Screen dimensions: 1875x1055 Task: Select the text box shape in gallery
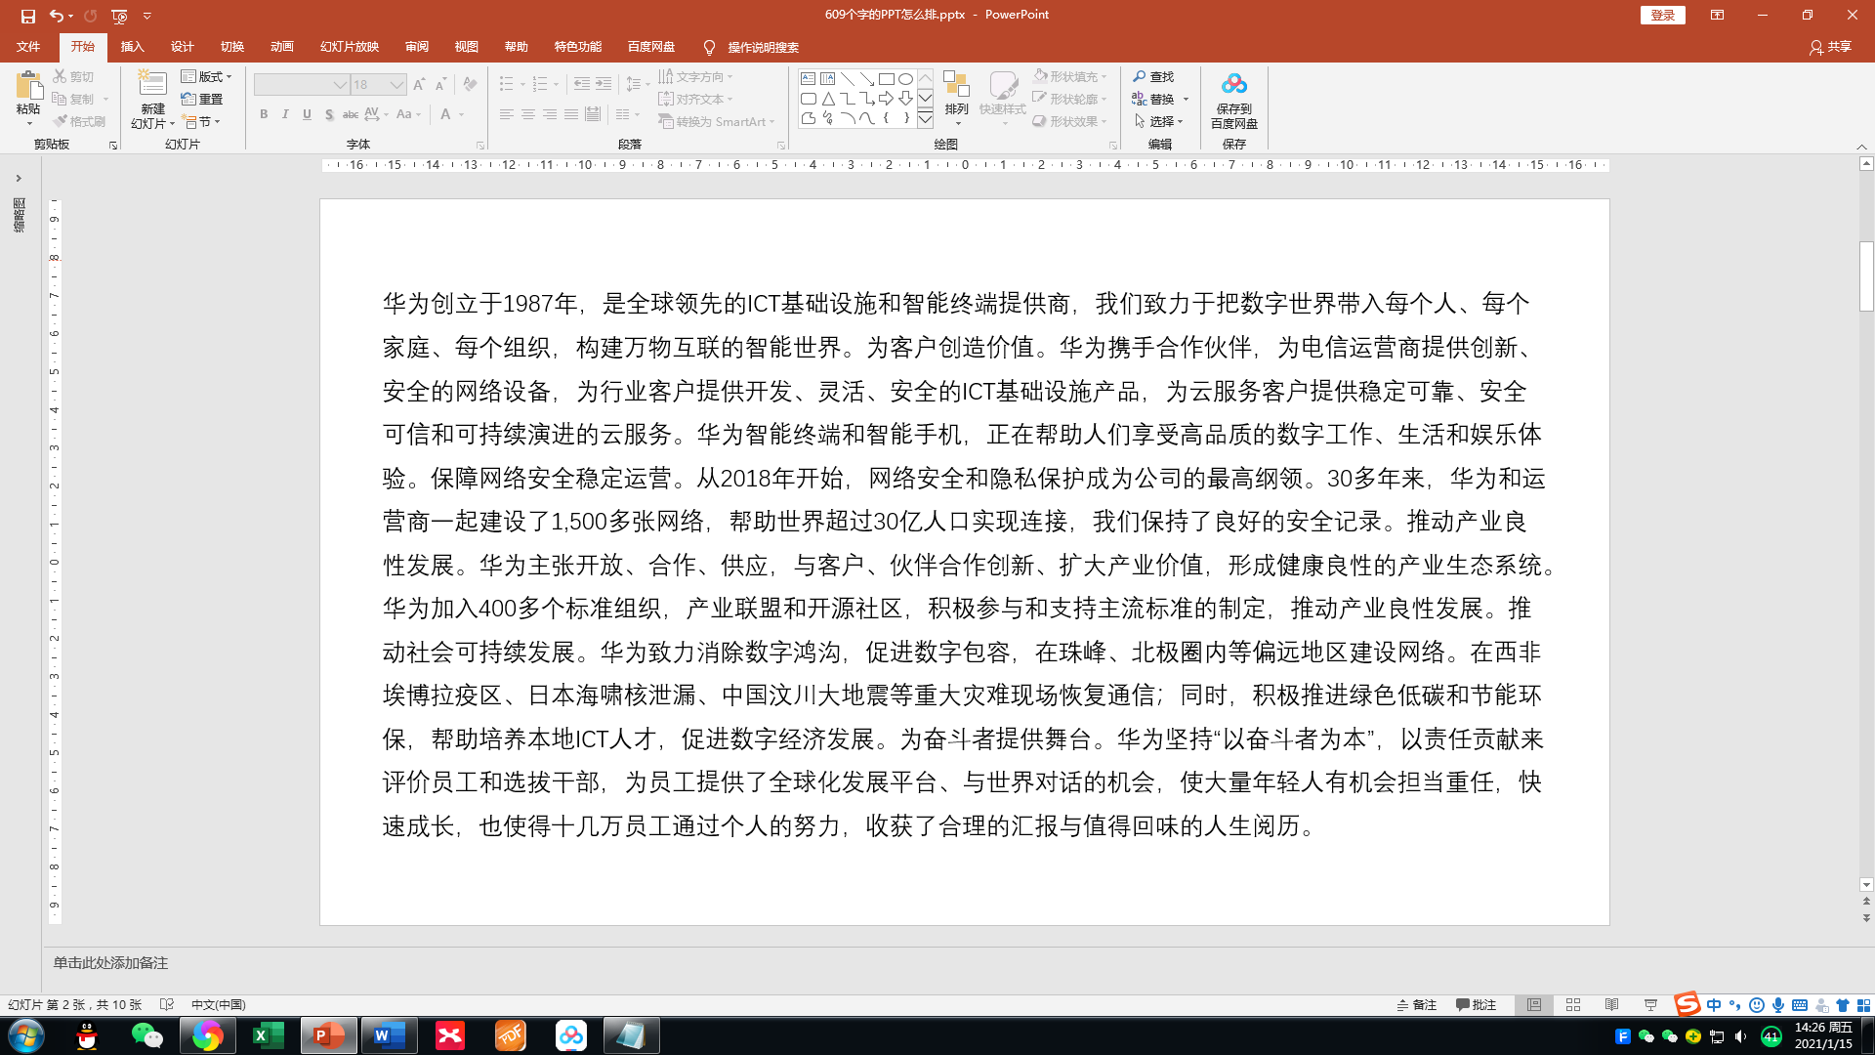[808, 79]
